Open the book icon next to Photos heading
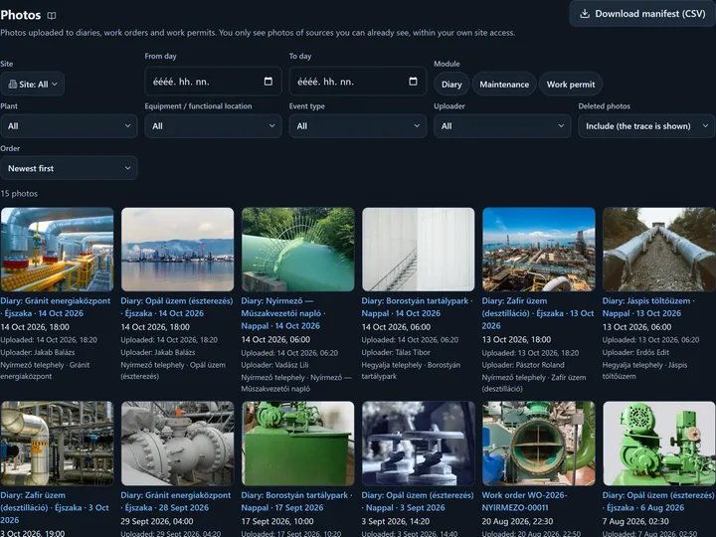This screenshot has width=716, height=537. 52,16
